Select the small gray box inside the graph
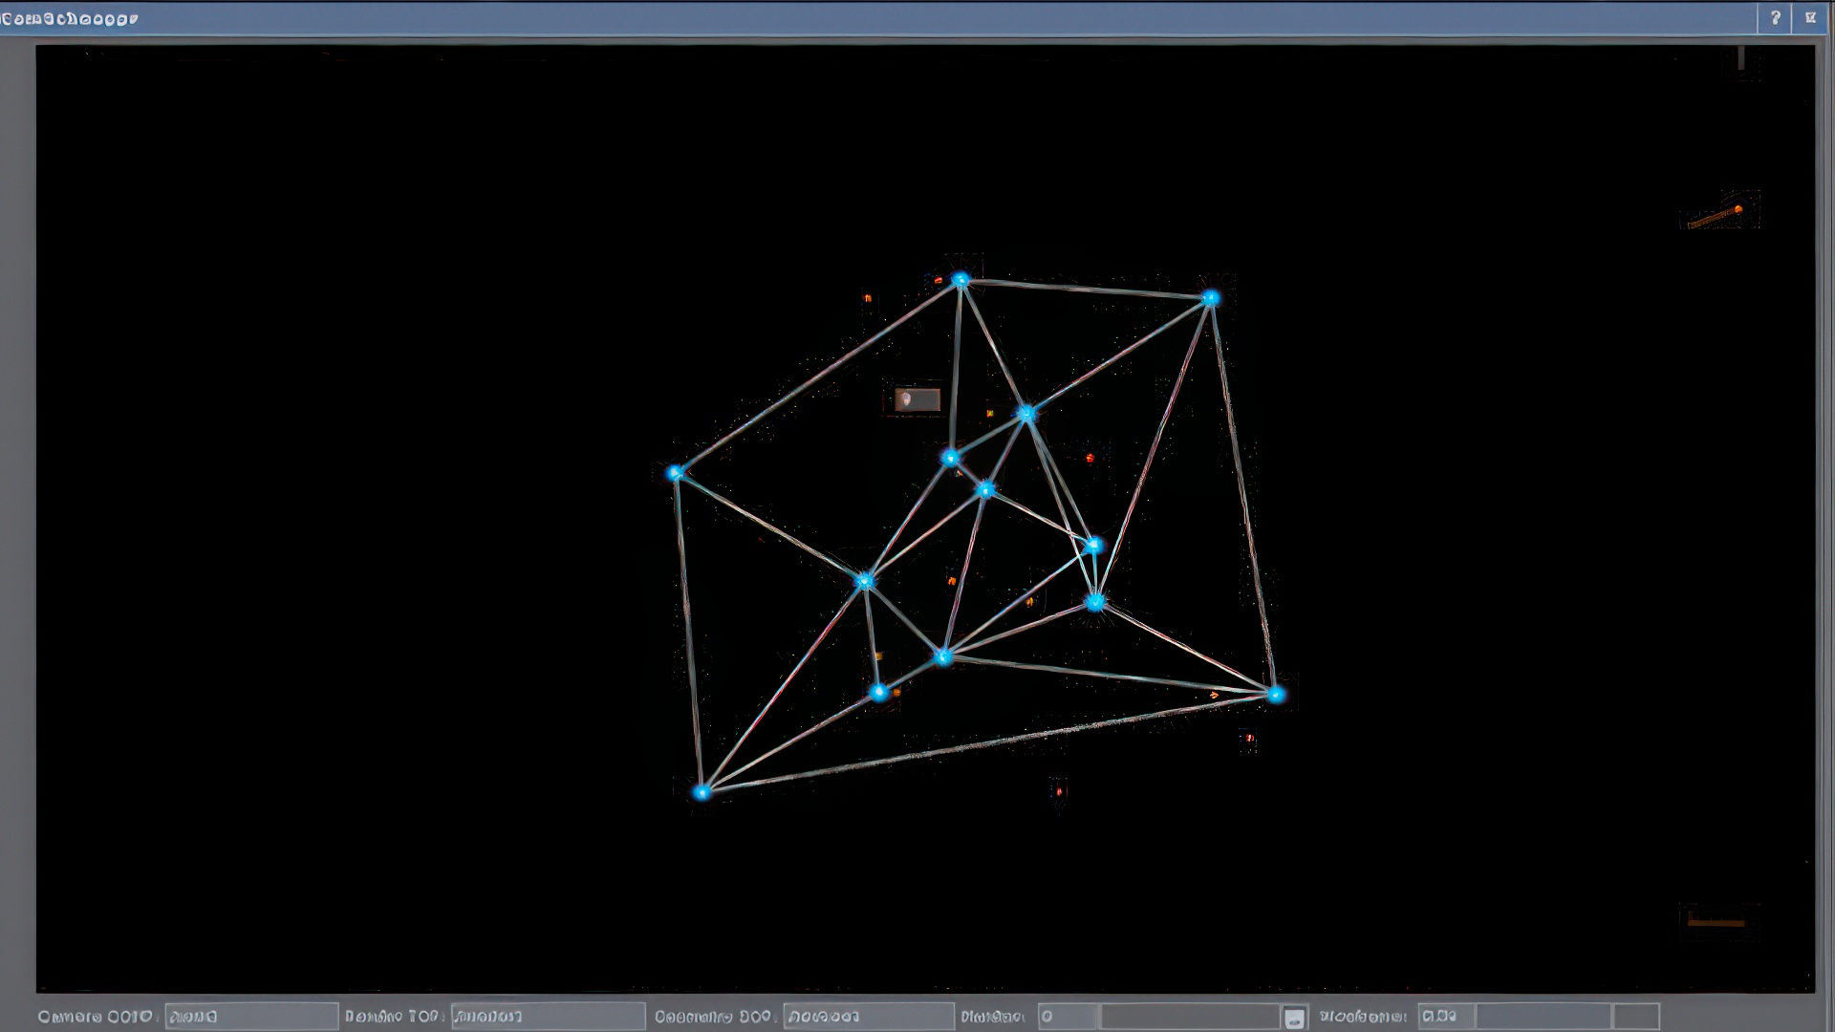The image size is (1835, 1032). tap(917, 399)
